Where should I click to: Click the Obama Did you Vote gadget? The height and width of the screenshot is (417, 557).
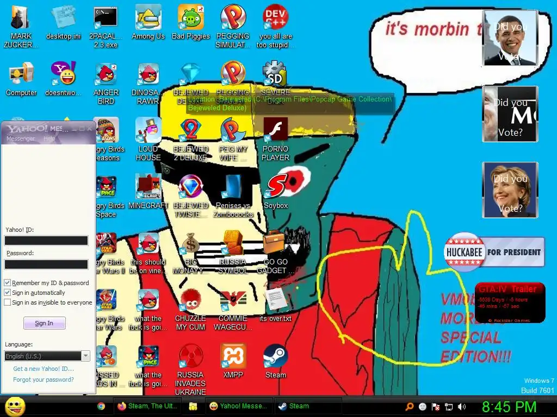[x=510, y=38]
